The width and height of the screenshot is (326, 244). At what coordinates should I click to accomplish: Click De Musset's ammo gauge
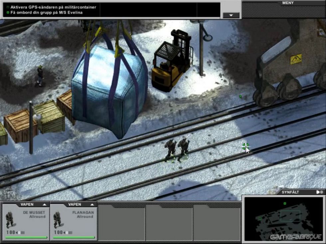[x=20, y=233]
